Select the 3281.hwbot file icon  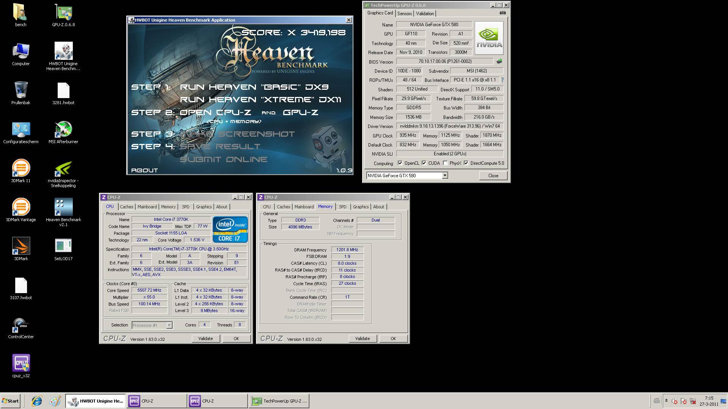tap(63, 93)
